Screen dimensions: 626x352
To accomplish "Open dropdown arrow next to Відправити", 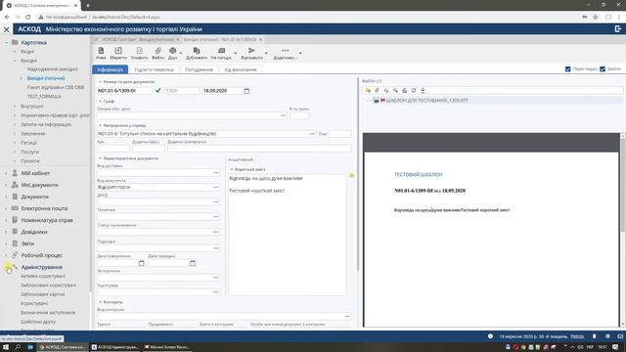I will coord(266,53).
